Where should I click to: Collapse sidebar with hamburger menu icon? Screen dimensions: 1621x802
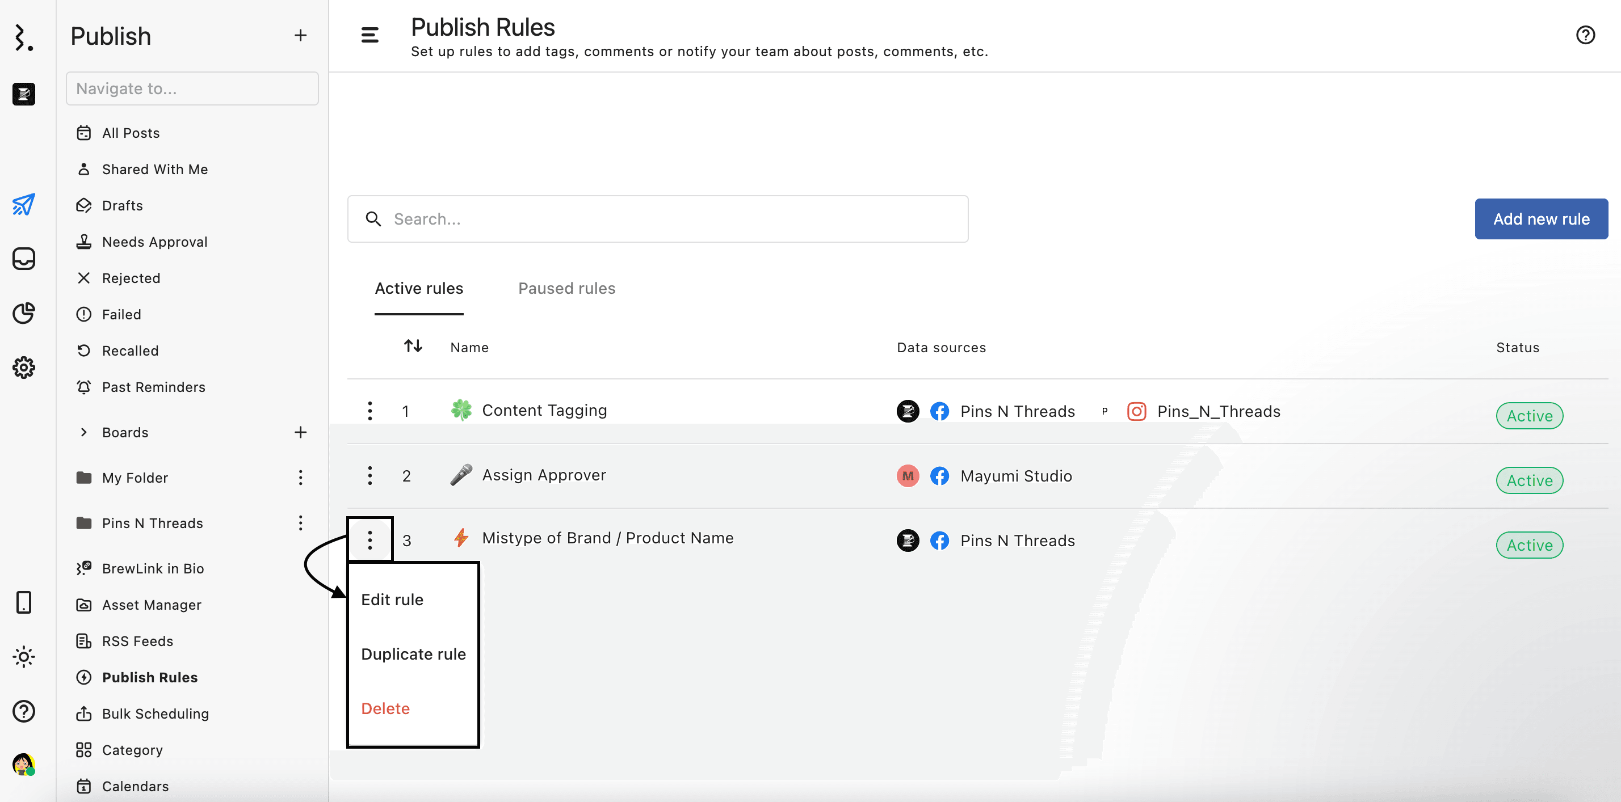click(369, 35)
